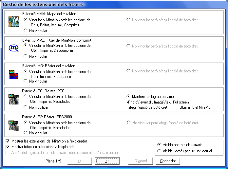Click the 'Plana 1/9' page indicator

tap(53, 161)
